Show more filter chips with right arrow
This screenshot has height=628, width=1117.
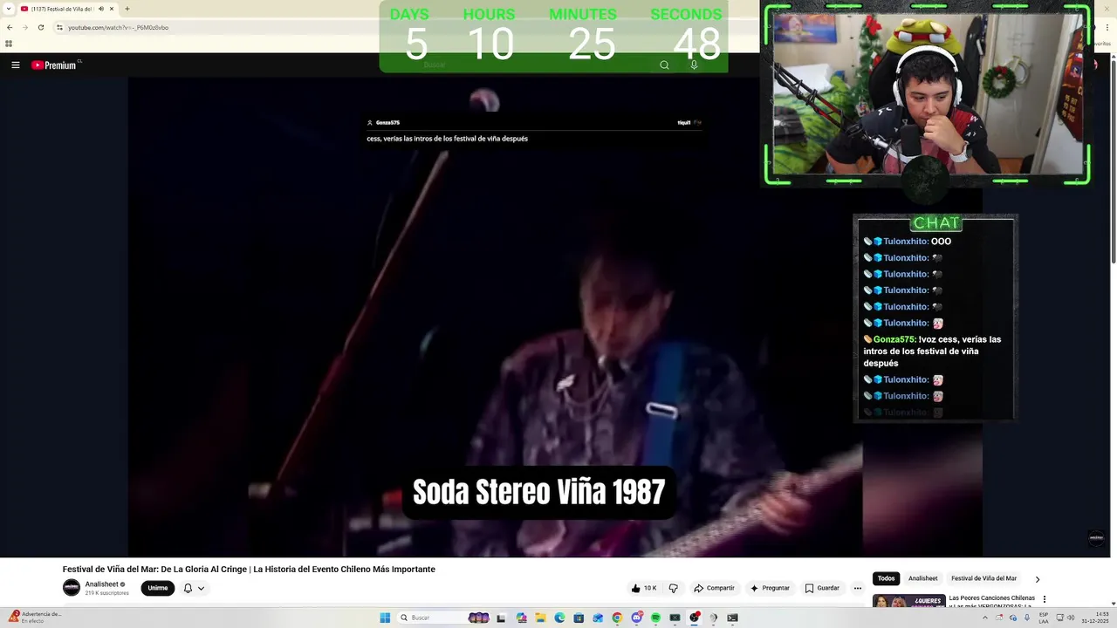[1038, 579]
